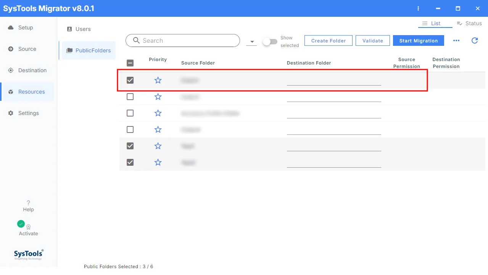This screenshot has height=275, width=488.
Task: Open the title bar kebab menu
Action: pos(419,8)
